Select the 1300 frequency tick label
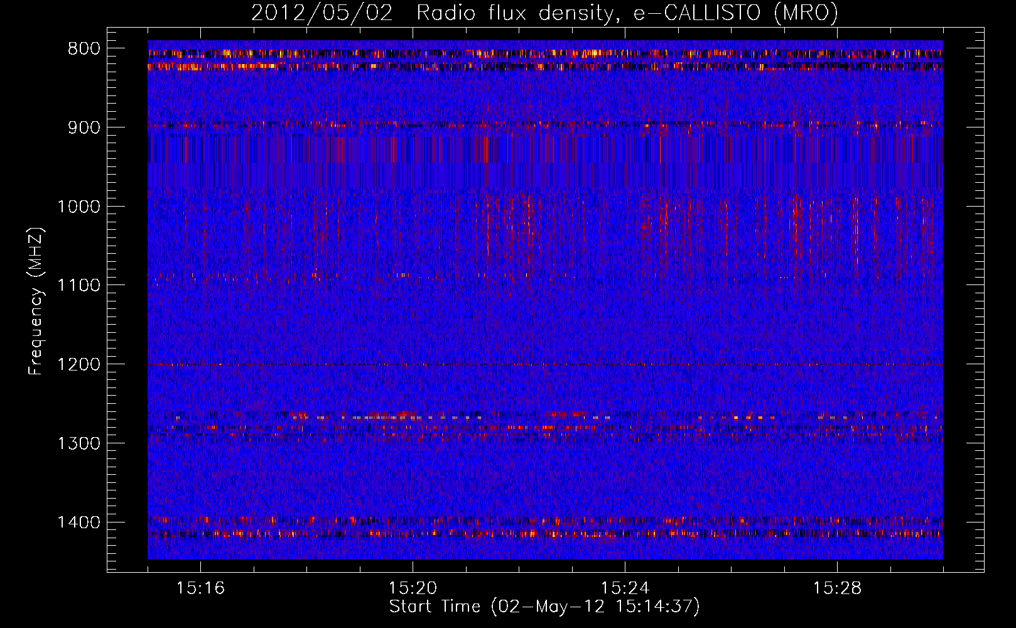Screen dimensions: 1016x628 pyautogui.click(x=78, y=443)
